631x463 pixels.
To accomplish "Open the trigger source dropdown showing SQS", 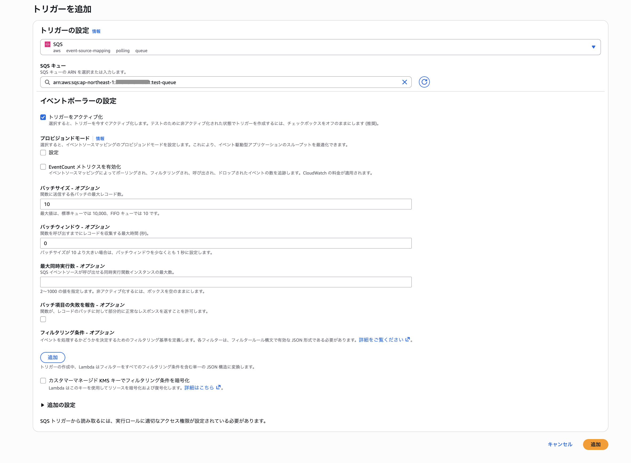I will 593,47.
